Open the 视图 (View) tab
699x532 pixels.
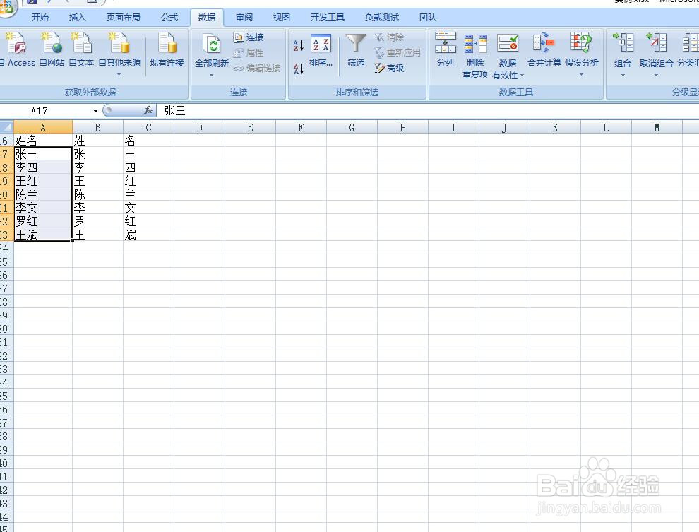click(x=281, y=18)
